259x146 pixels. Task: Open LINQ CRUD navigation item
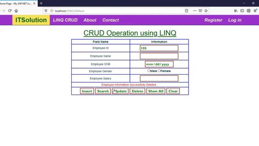(x=65, y=20)
